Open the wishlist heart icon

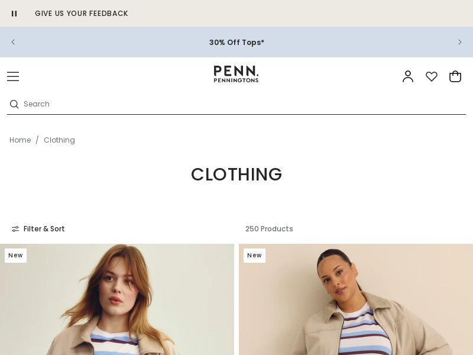coord(432,76)
